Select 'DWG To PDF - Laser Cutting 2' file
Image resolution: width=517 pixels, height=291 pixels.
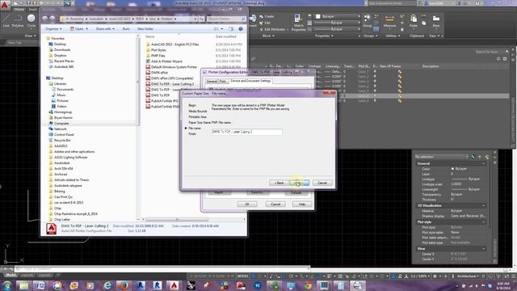[x=172, y=84]
